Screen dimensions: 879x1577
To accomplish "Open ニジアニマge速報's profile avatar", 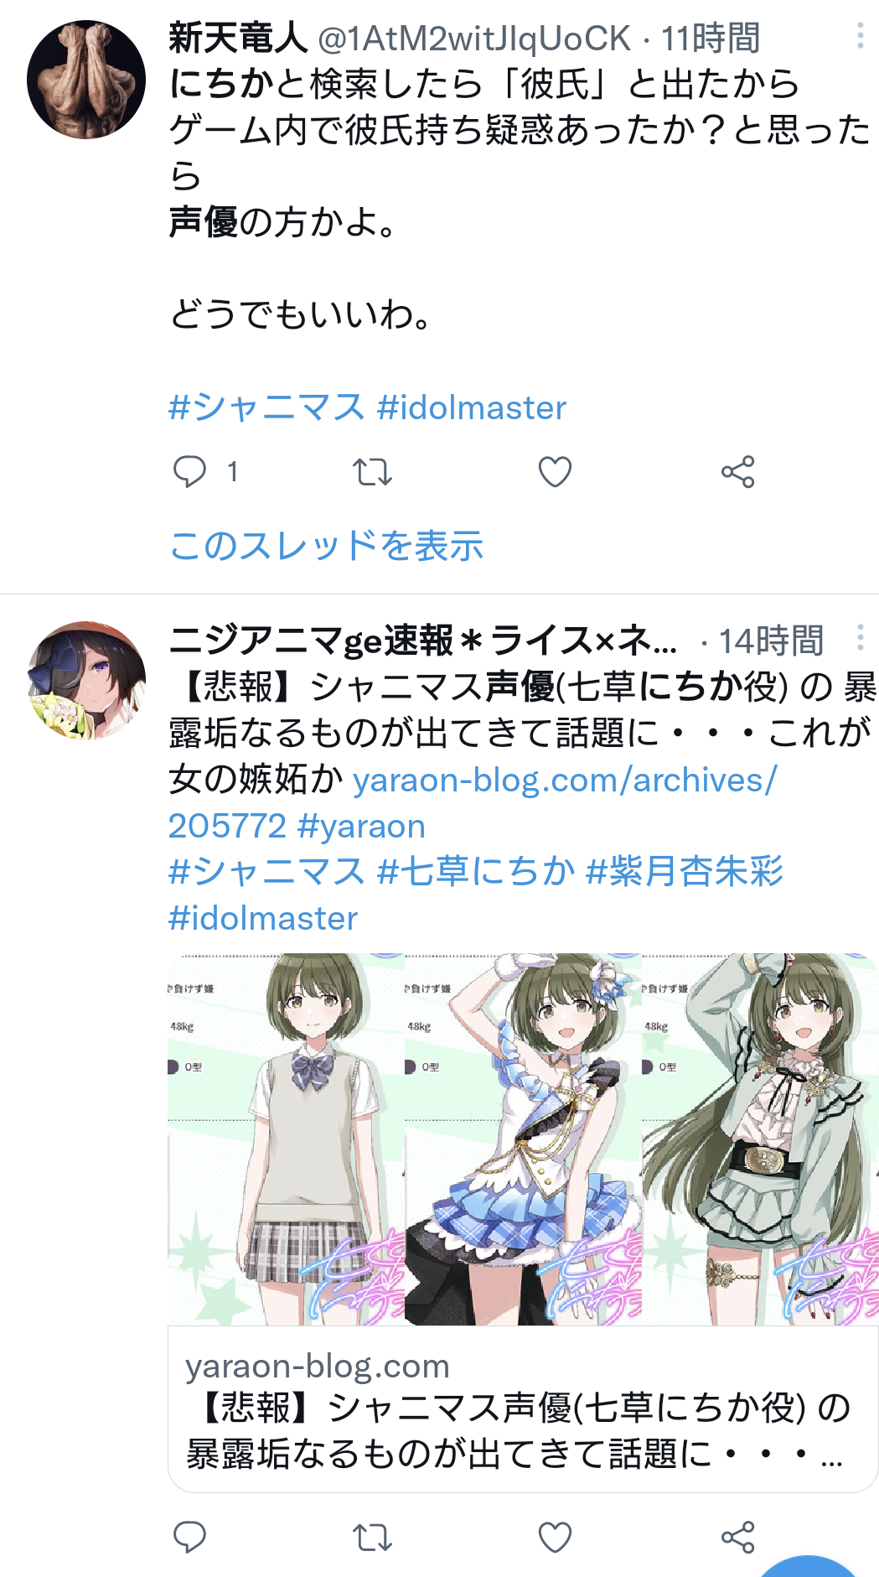I will point(86,681).
